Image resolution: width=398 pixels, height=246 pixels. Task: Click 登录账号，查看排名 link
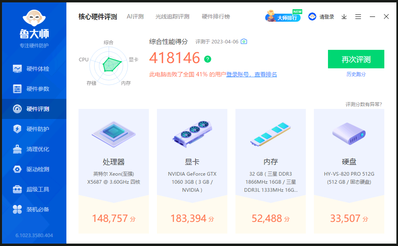[x=252, y=74]
